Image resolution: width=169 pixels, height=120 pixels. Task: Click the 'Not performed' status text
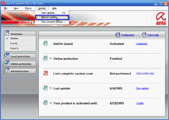pos(120,73)
